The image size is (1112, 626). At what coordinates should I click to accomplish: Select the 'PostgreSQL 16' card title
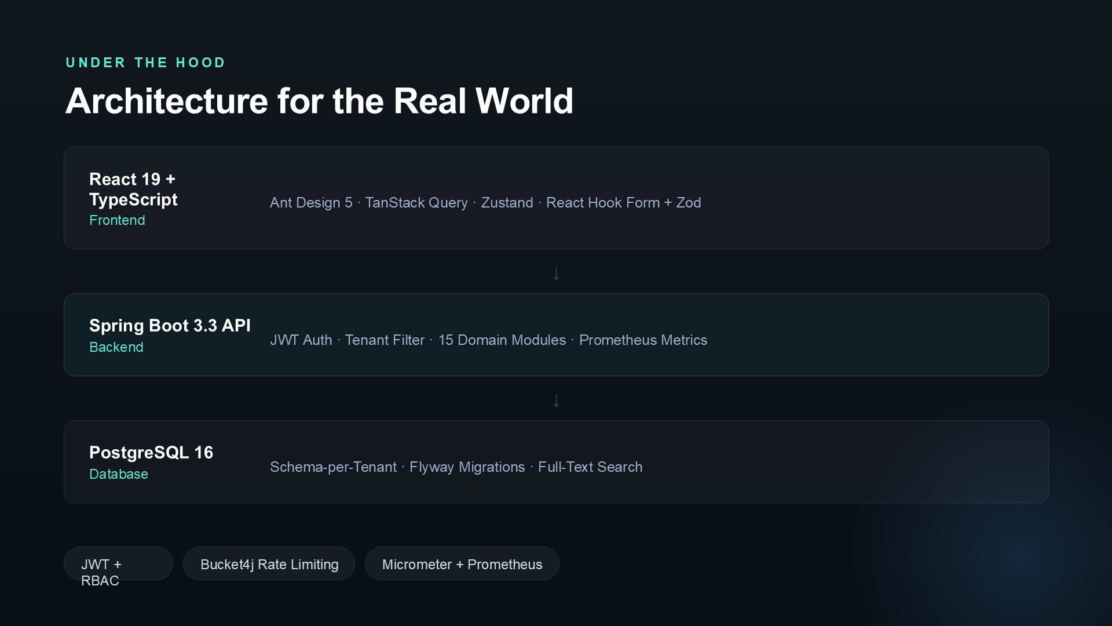pyautogui.click(x=151, y=453)
